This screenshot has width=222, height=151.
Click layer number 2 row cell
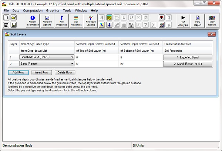(14, 64)
